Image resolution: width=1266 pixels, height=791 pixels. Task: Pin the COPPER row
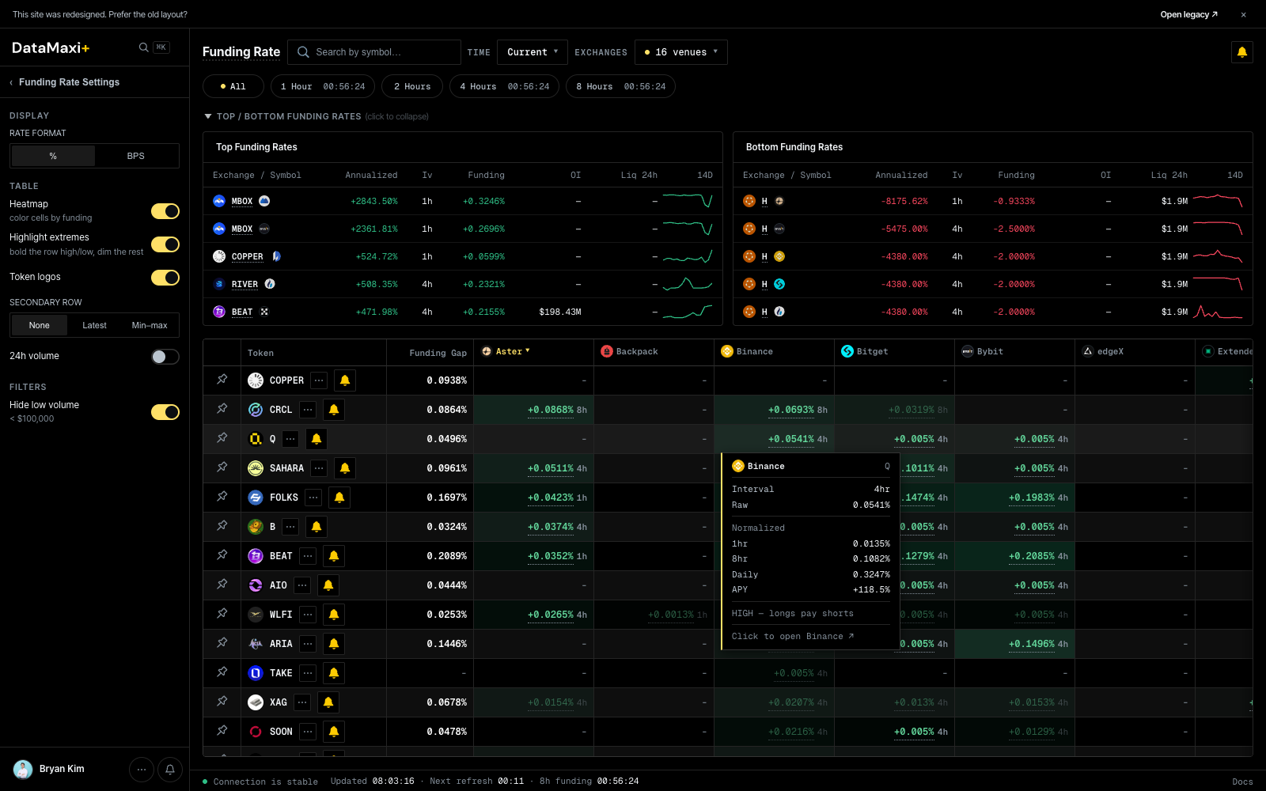click(222, 380)
